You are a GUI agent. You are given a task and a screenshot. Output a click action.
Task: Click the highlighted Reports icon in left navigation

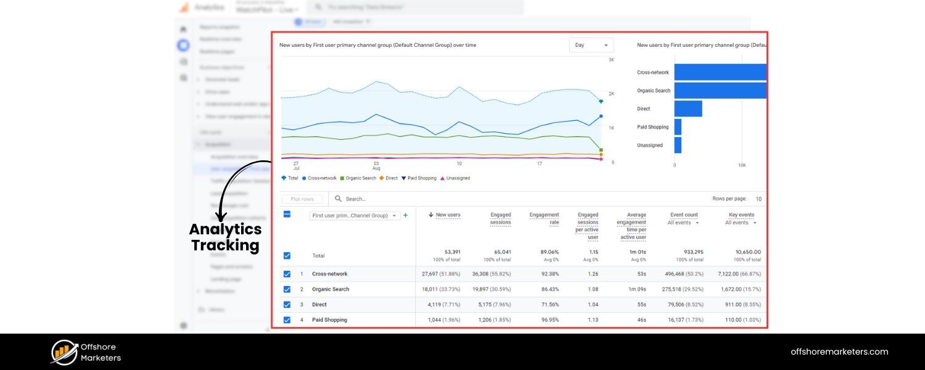(x=183, y=46)
